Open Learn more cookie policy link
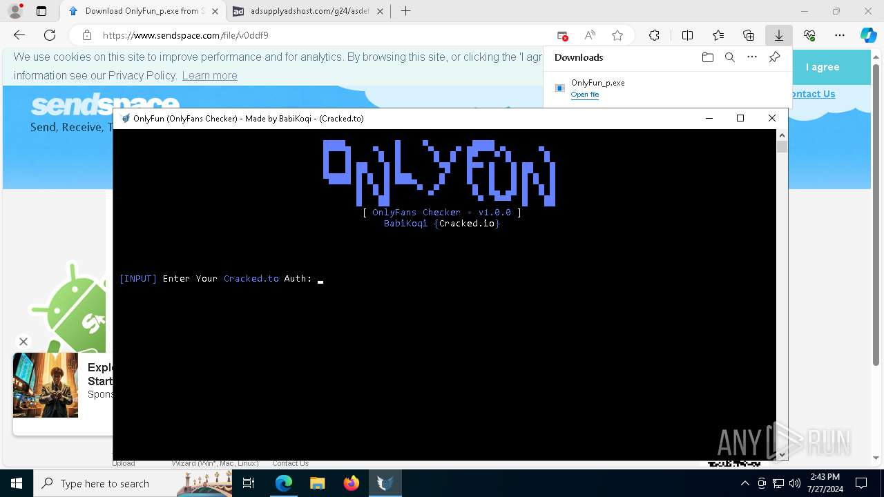The width and height of the screenshot is (884, 497). [x=209, y=75]
